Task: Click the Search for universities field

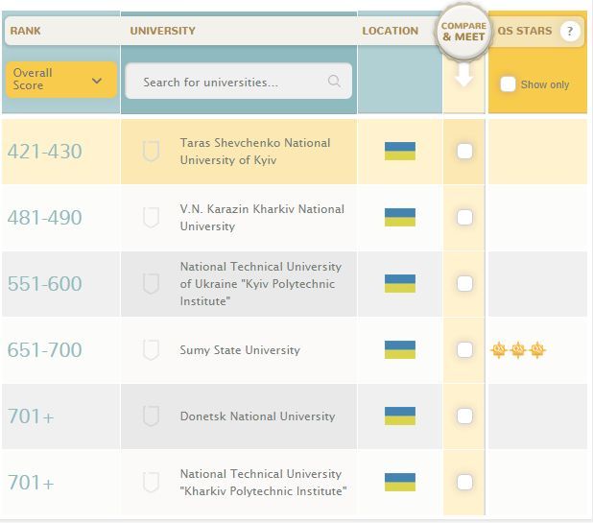Action: (238, 81)
